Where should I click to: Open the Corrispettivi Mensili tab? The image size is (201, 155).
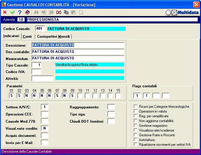click(x=53, y=36)
